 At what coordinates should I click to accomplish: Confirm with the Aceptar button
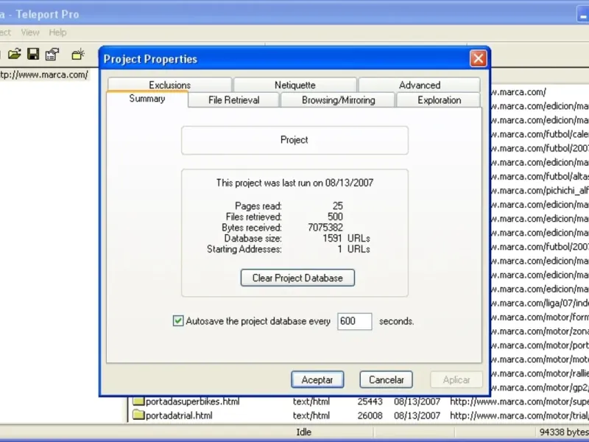coord(317,379)
